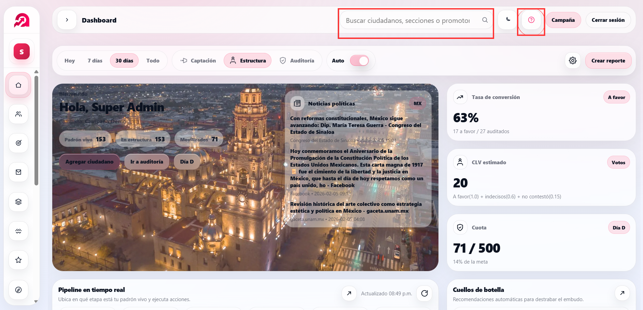
Task: Open report settings with the gear icon
Action: [573, 60]
